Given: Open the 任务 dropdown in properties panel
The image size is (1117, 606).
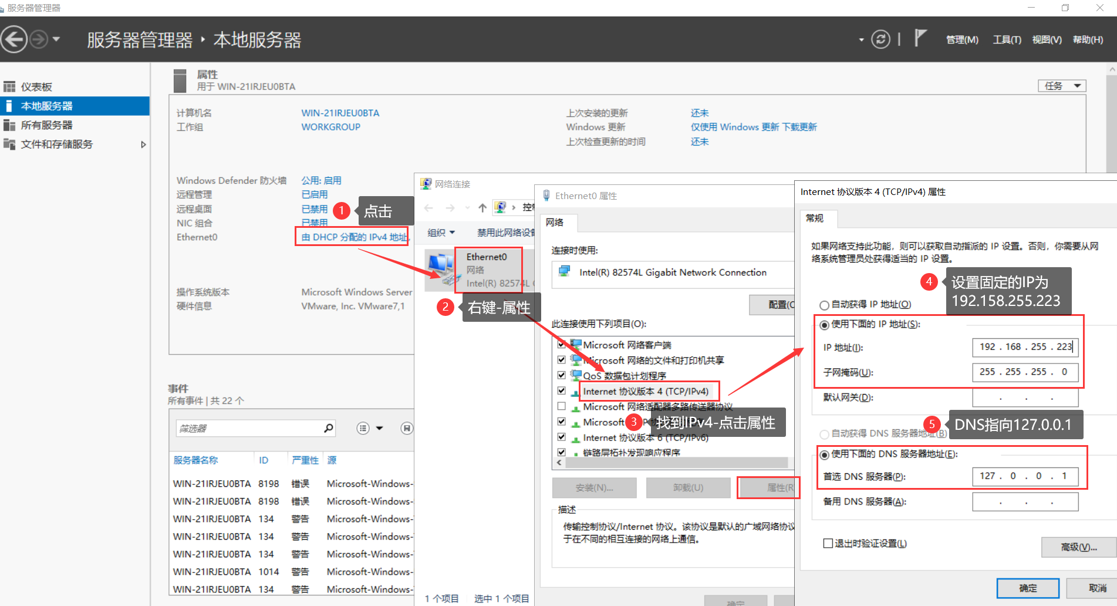Looking at the screenshot, I should pyautogui.click(x=1062, y=86).
